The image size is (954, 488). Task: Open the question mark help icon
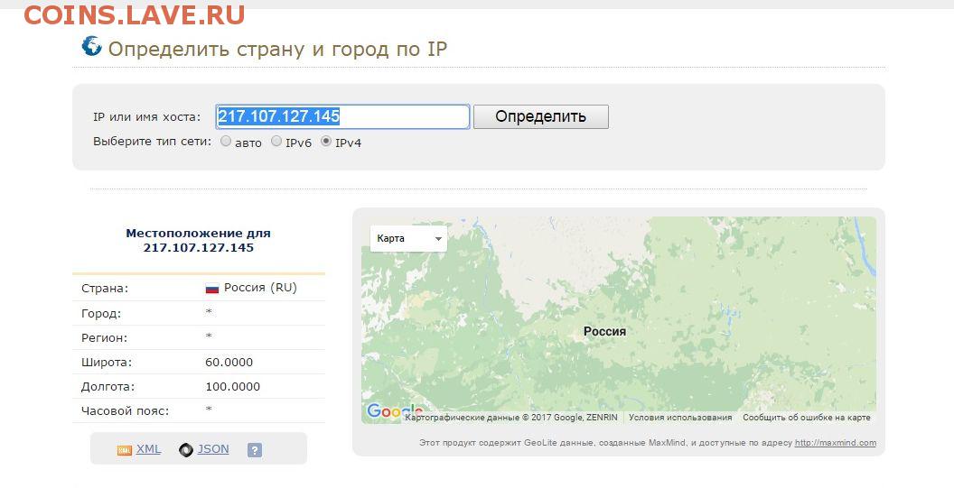click(x=255, y=450)
